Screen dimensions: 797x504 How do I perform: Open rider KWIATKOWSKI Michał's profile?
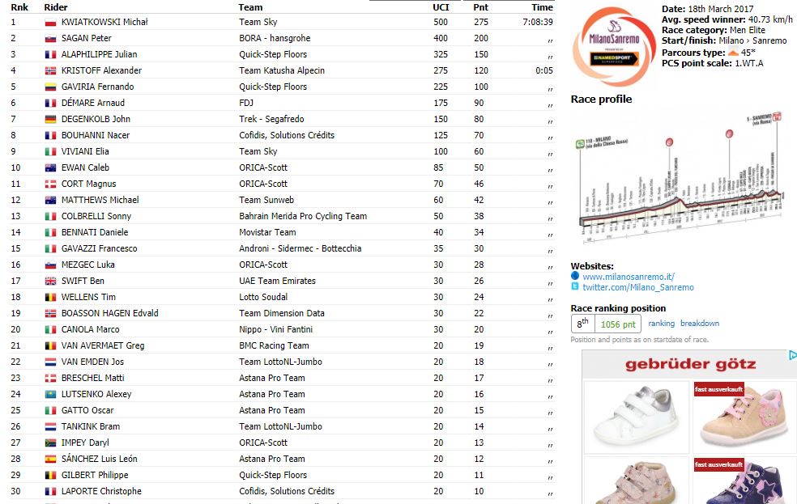pyautogui.click(x=104, y=22)
